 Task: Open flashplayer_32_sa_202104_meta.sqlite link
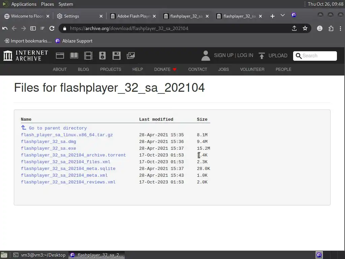point(68,169)
